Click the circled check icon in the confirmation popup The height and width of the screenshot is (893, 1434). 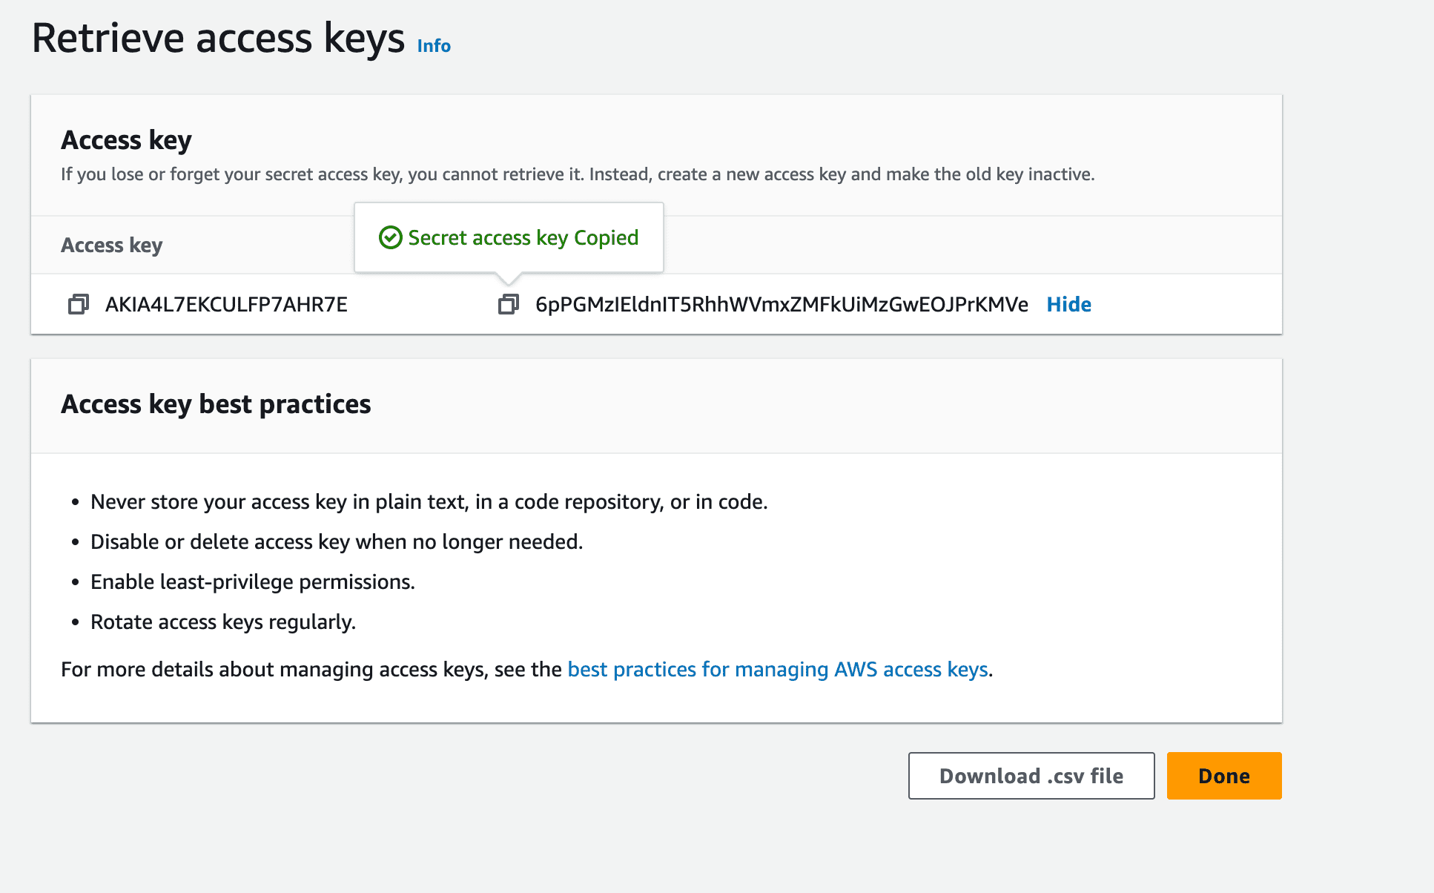(x=391, y=237)
